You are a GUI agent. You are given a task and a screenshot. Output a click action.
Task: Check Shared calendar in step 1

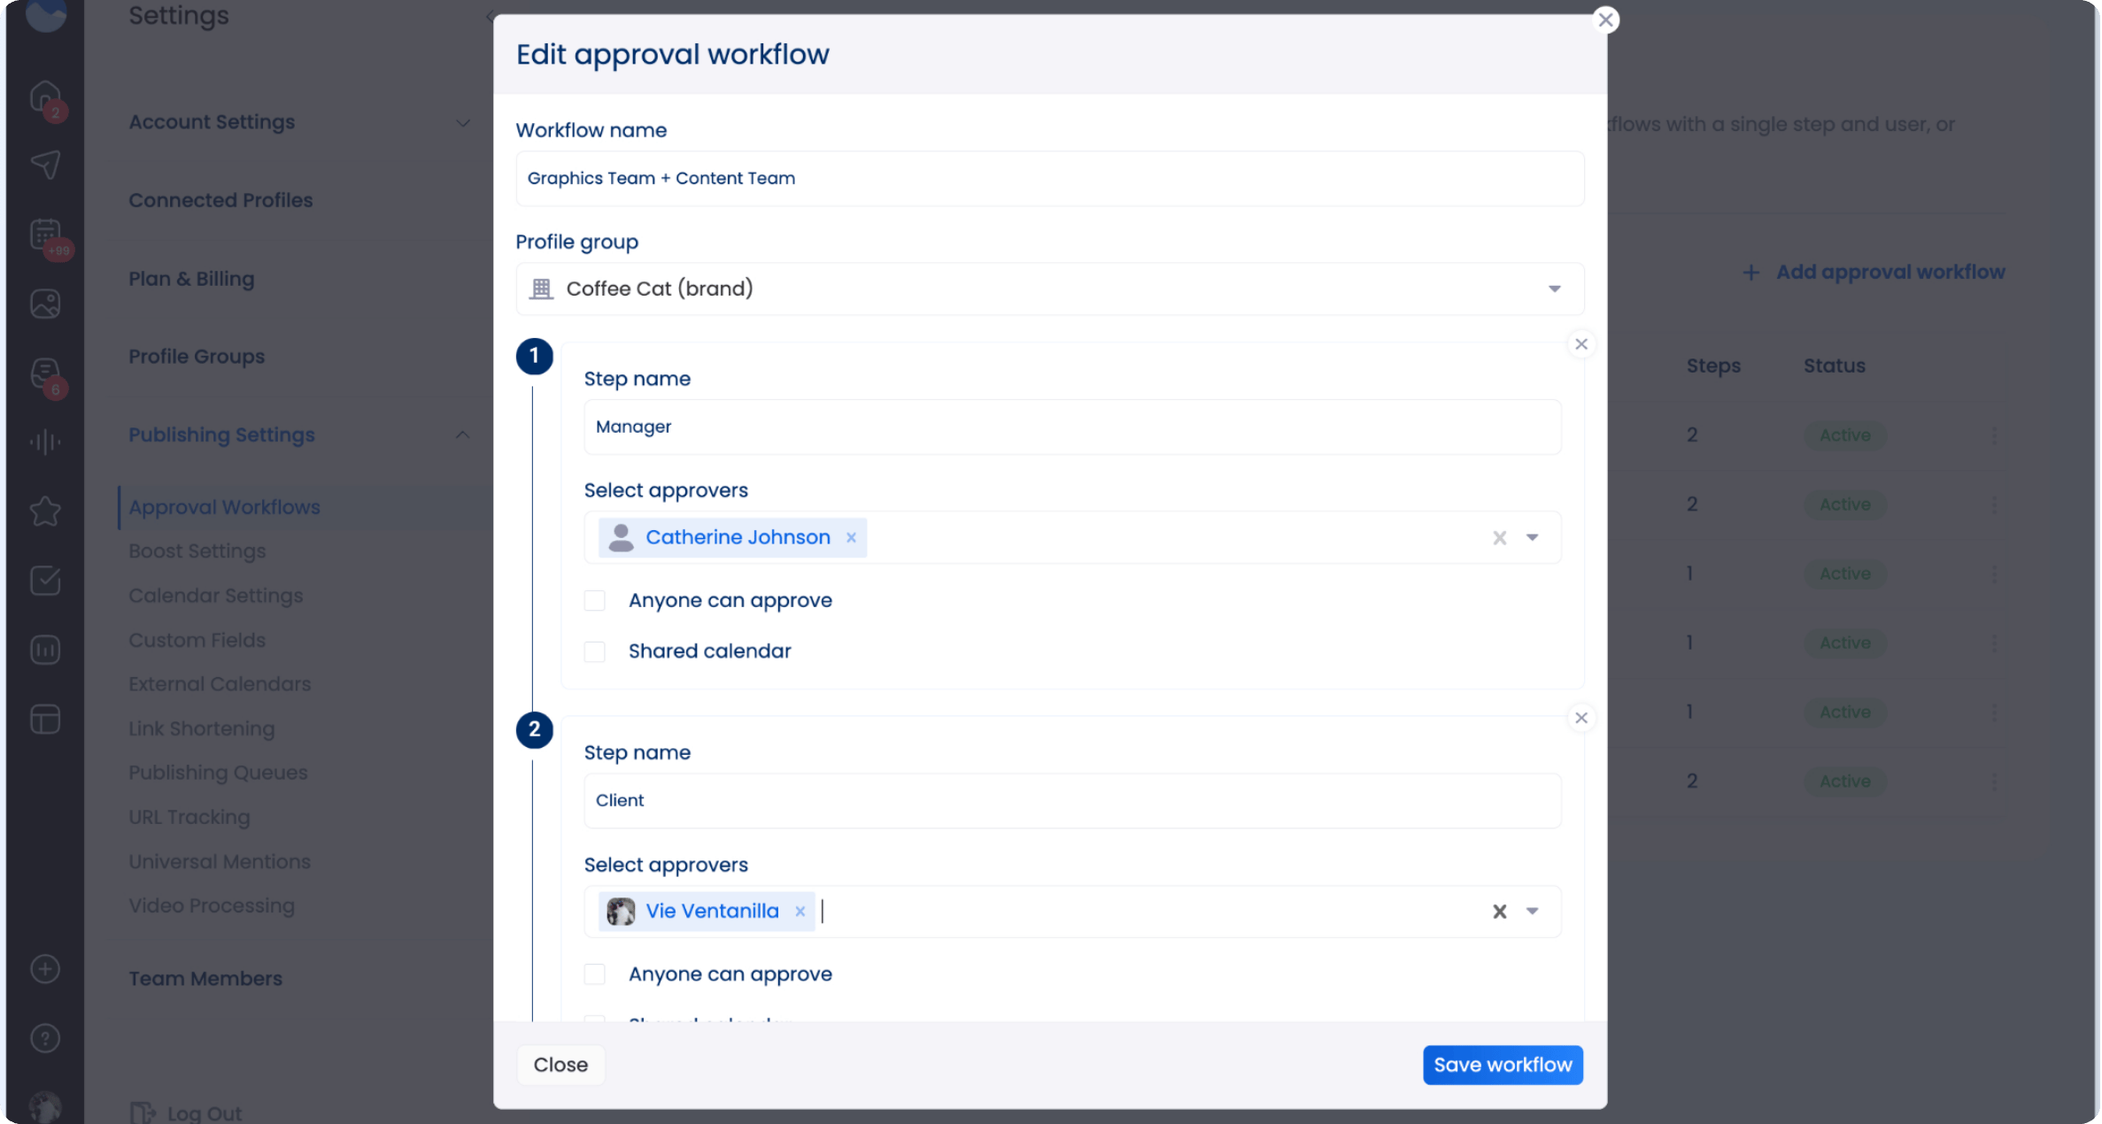pyautogui.click(x=595, y=652)
